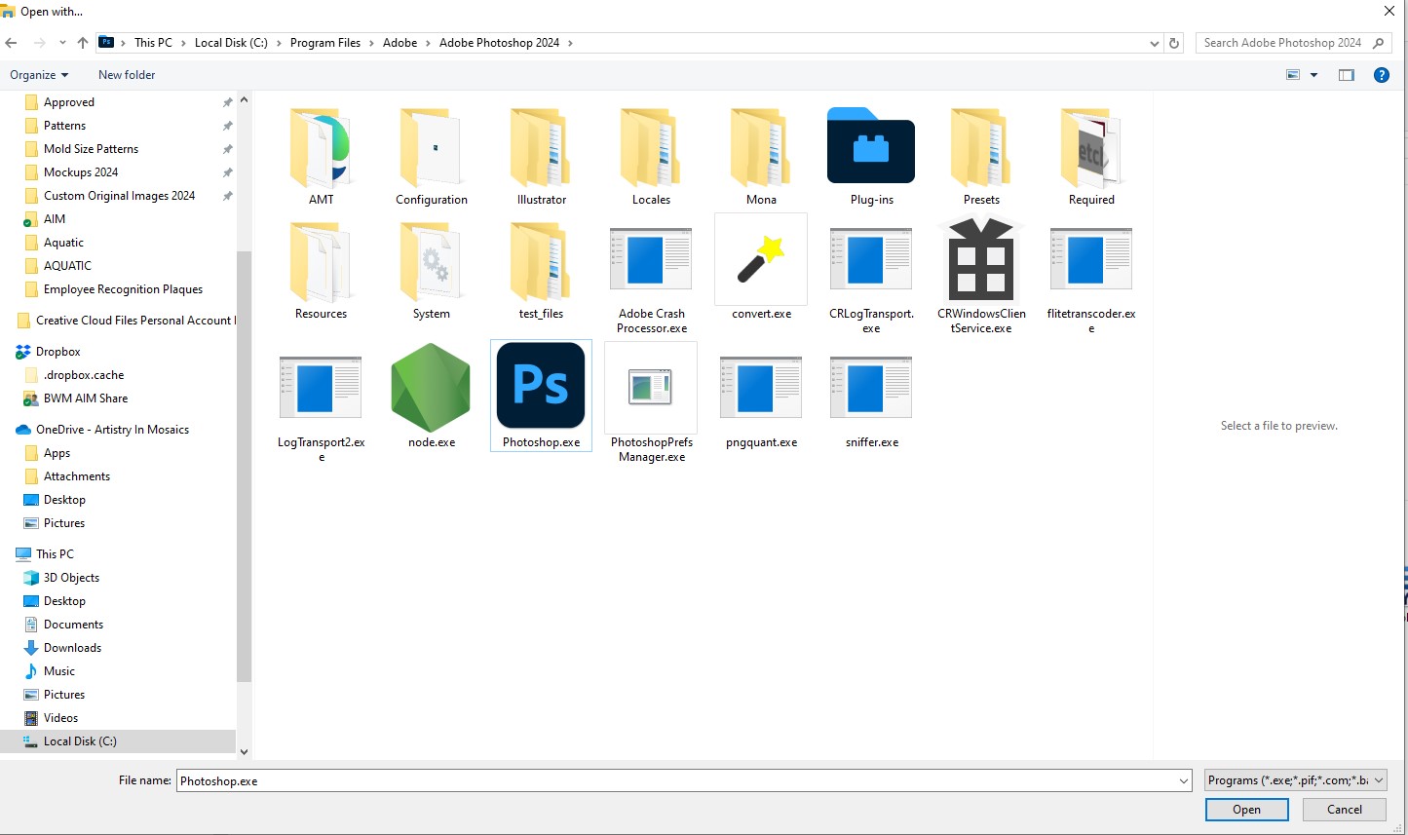Image resolution: width=1408 pixels, height=835 pixels.
Task: Select PhotoshopPrefsManager.exe
Action: pyautogui.click(x=650, y=388)
